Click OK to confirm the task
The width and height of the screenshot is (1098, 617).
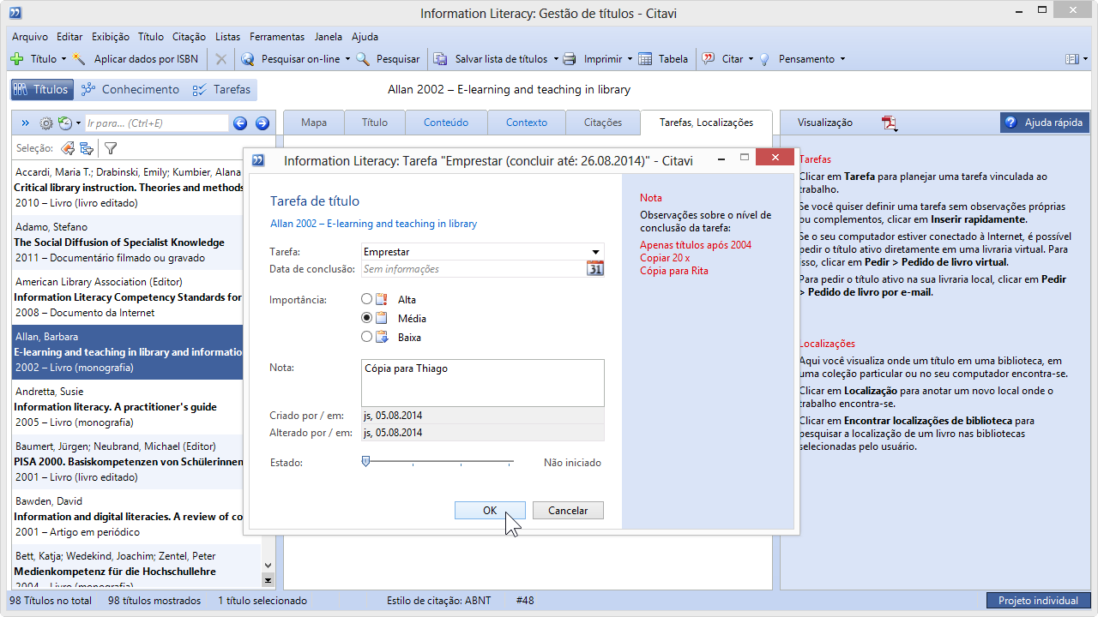490,510
